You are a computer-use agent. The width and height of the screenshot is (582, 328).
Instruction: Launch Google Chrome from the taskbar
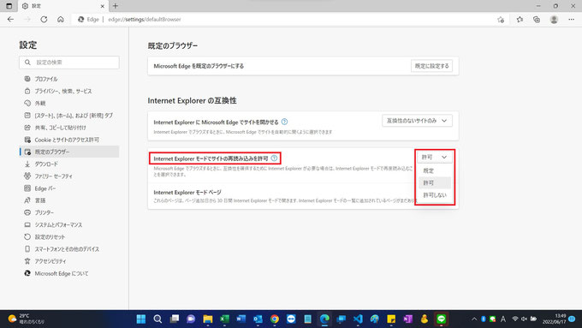tap(274, 319)
